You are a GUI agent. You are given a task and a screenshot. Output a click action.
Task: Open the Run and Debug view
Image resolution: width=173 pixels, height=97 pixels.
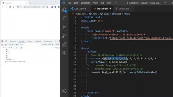tap(64, 36)
